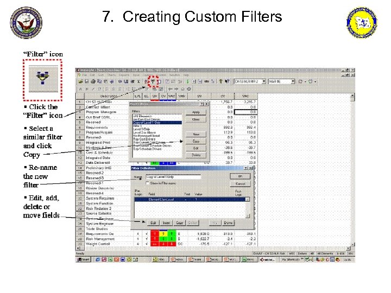
Task: Click Apply in the Filters dialog
Action: point(196,112)
